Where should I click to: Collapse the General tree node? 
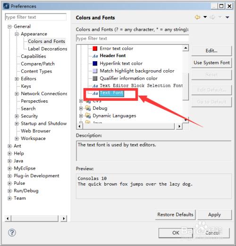tap(9, 26)
